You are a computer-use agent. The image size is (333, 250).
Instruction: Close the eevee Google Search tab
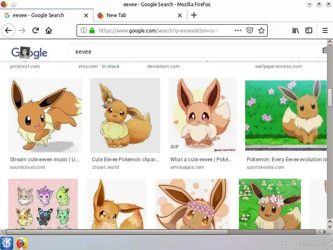[86, 15]
